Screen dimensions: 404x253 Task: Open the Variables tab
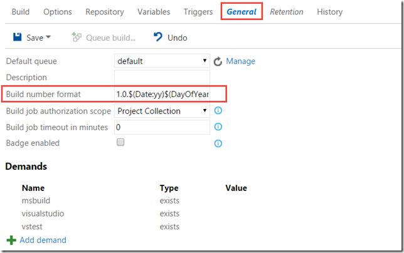[x=154, y=12]
